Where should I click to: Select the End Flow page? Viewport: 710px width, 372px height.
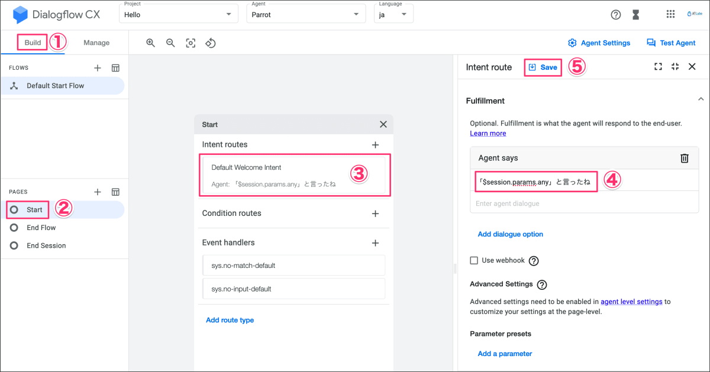[x=41, y=228]
